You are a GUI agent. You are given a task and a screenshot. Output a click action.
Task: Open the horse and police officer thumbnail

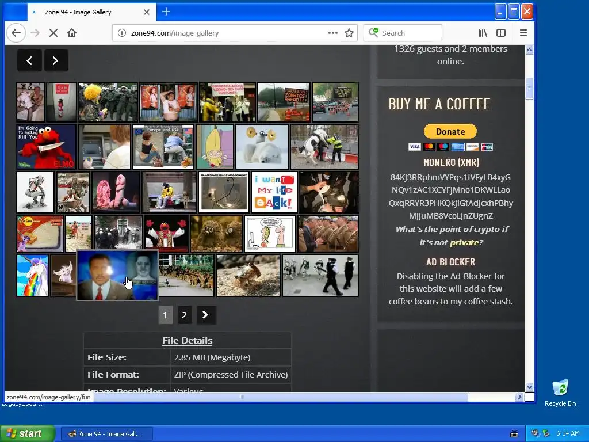(324, 147)
